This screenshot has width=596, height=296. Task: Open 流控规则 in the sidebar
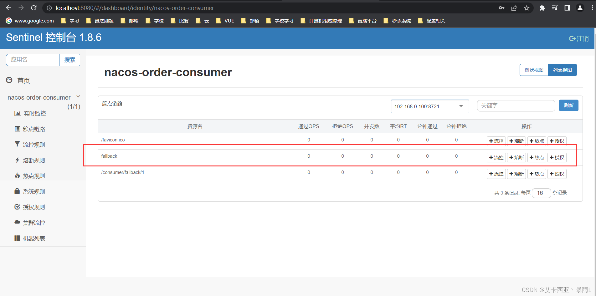click(x=30, y=145)
